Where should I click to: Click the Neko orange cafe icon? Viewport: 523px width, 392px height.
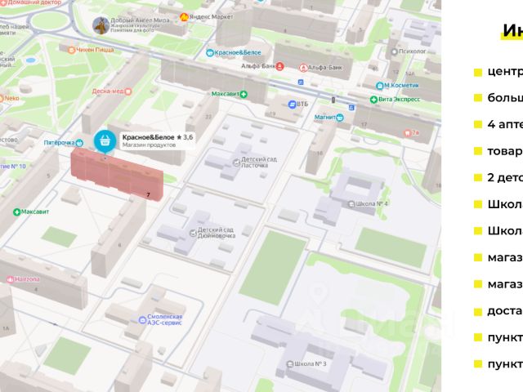[x=1, y=99]
